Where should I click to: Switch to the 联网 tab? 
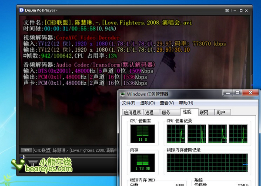(x=206, y=113)
